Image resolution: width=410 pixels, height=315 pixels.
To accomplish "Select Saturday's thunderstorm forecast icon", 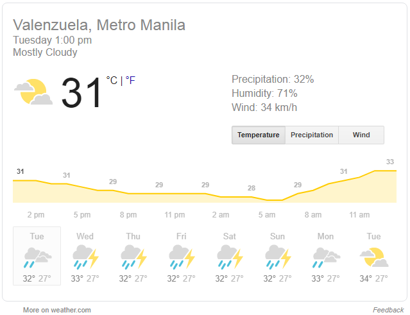I will pyautogui.click(x=230, y=257).
